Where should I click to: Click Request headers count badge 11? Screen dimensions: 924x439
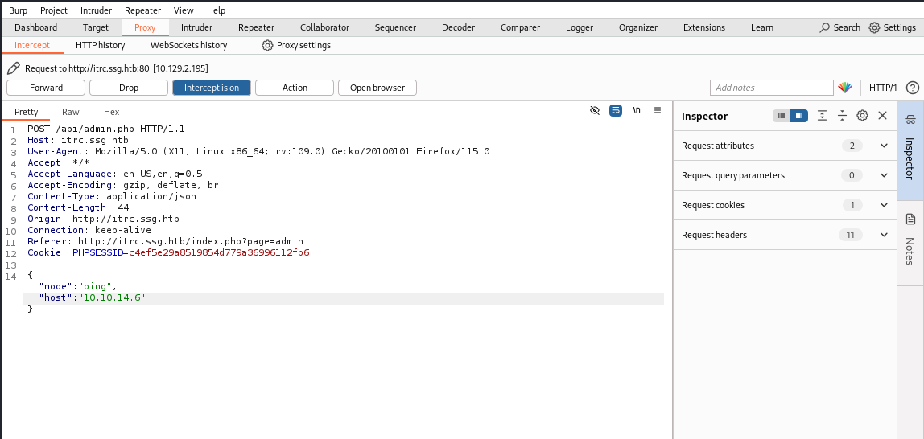click(850, 235)
